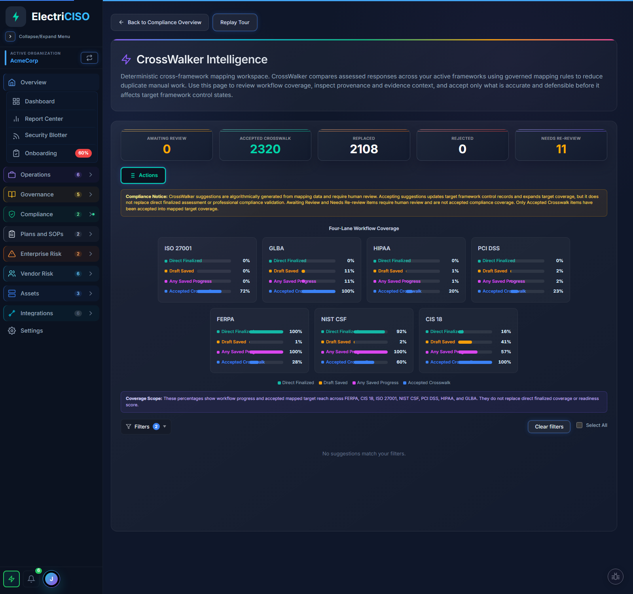Click the Replay Tour button

pyautogui.click(x=235, y=23)
